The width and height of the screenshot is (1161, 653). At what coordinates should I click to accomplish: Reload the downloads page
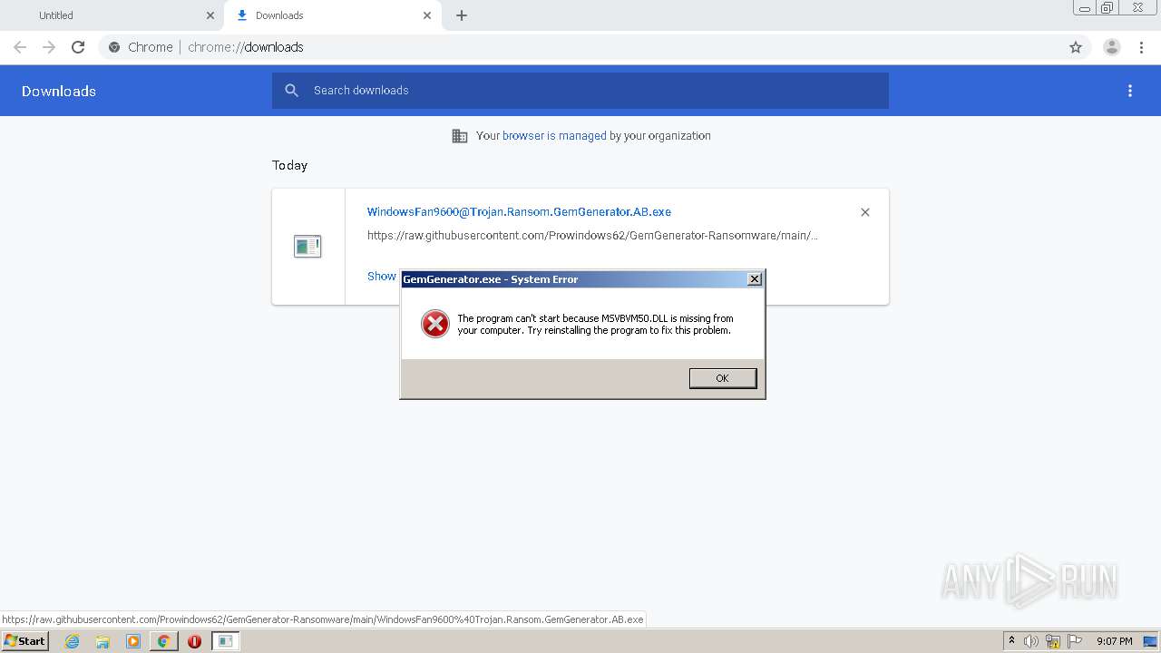coord(78,47)
